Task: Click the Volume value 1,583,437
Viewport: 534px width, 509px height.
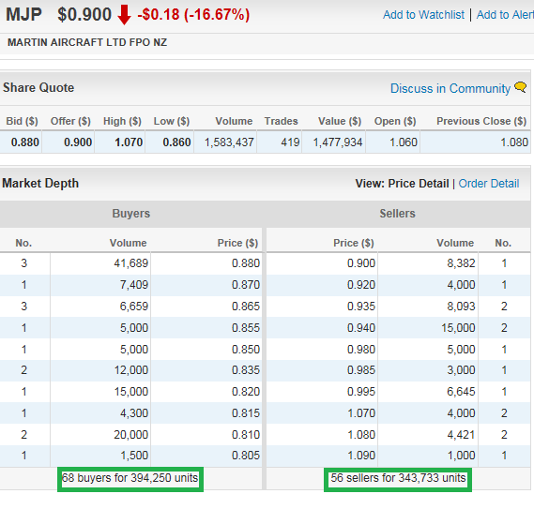Action: (x=229, y=142)
